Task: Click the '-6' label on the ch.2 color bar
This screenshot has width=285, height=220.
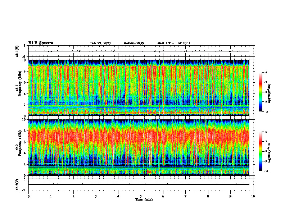Action: pos(266,132)
